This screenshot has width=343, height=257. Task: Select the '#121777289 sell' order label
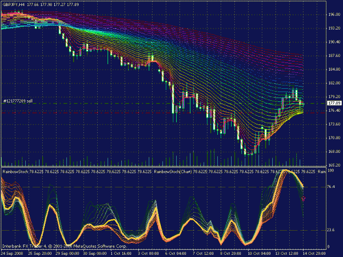[18, 101]
